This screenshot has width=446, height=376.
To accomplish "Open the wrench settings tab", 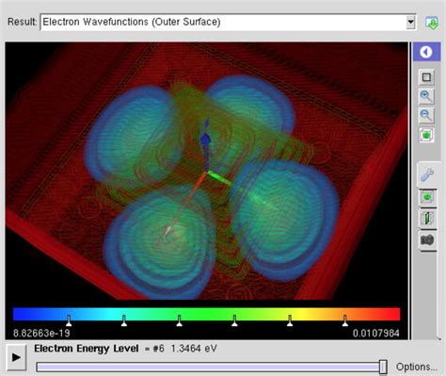I will (x=427, y=174).
